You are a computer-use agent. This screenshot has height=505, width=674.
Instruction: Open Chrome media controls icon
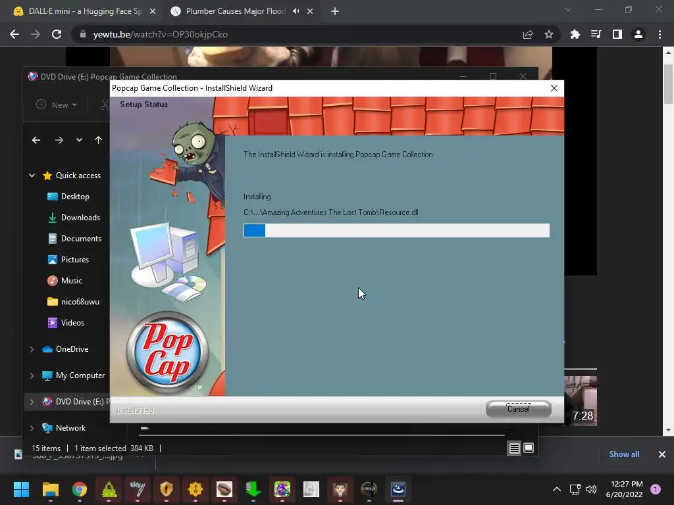click(596, 34)
